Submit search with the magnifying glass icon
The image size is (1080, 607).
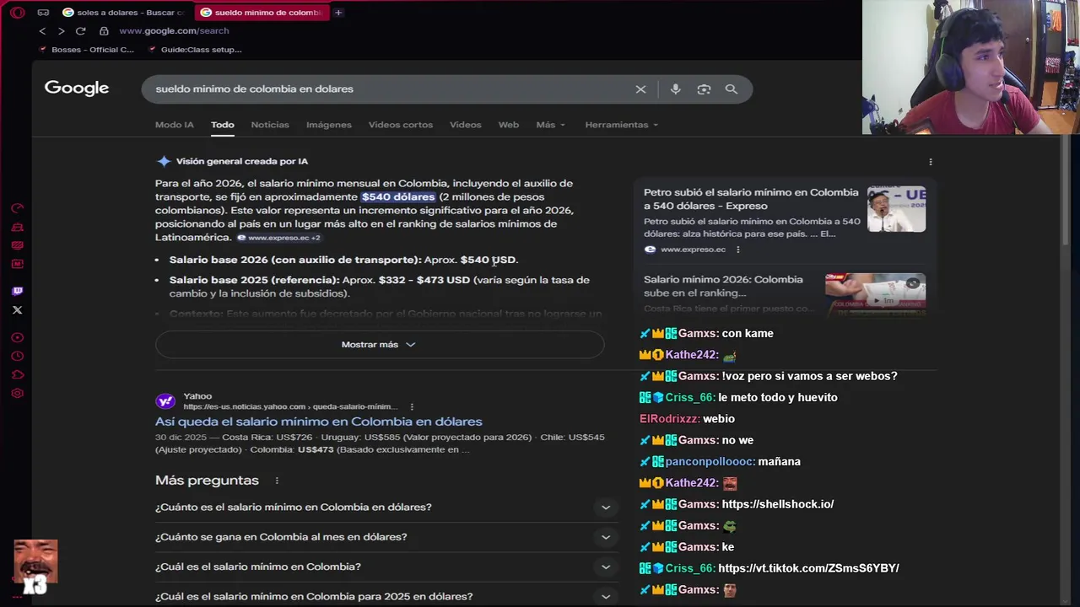pos(732,89)
